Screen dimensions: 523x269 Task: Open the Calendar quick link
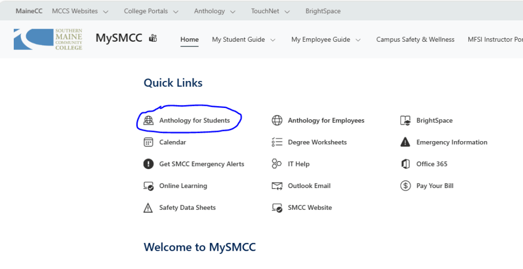[x=173, y=142]
